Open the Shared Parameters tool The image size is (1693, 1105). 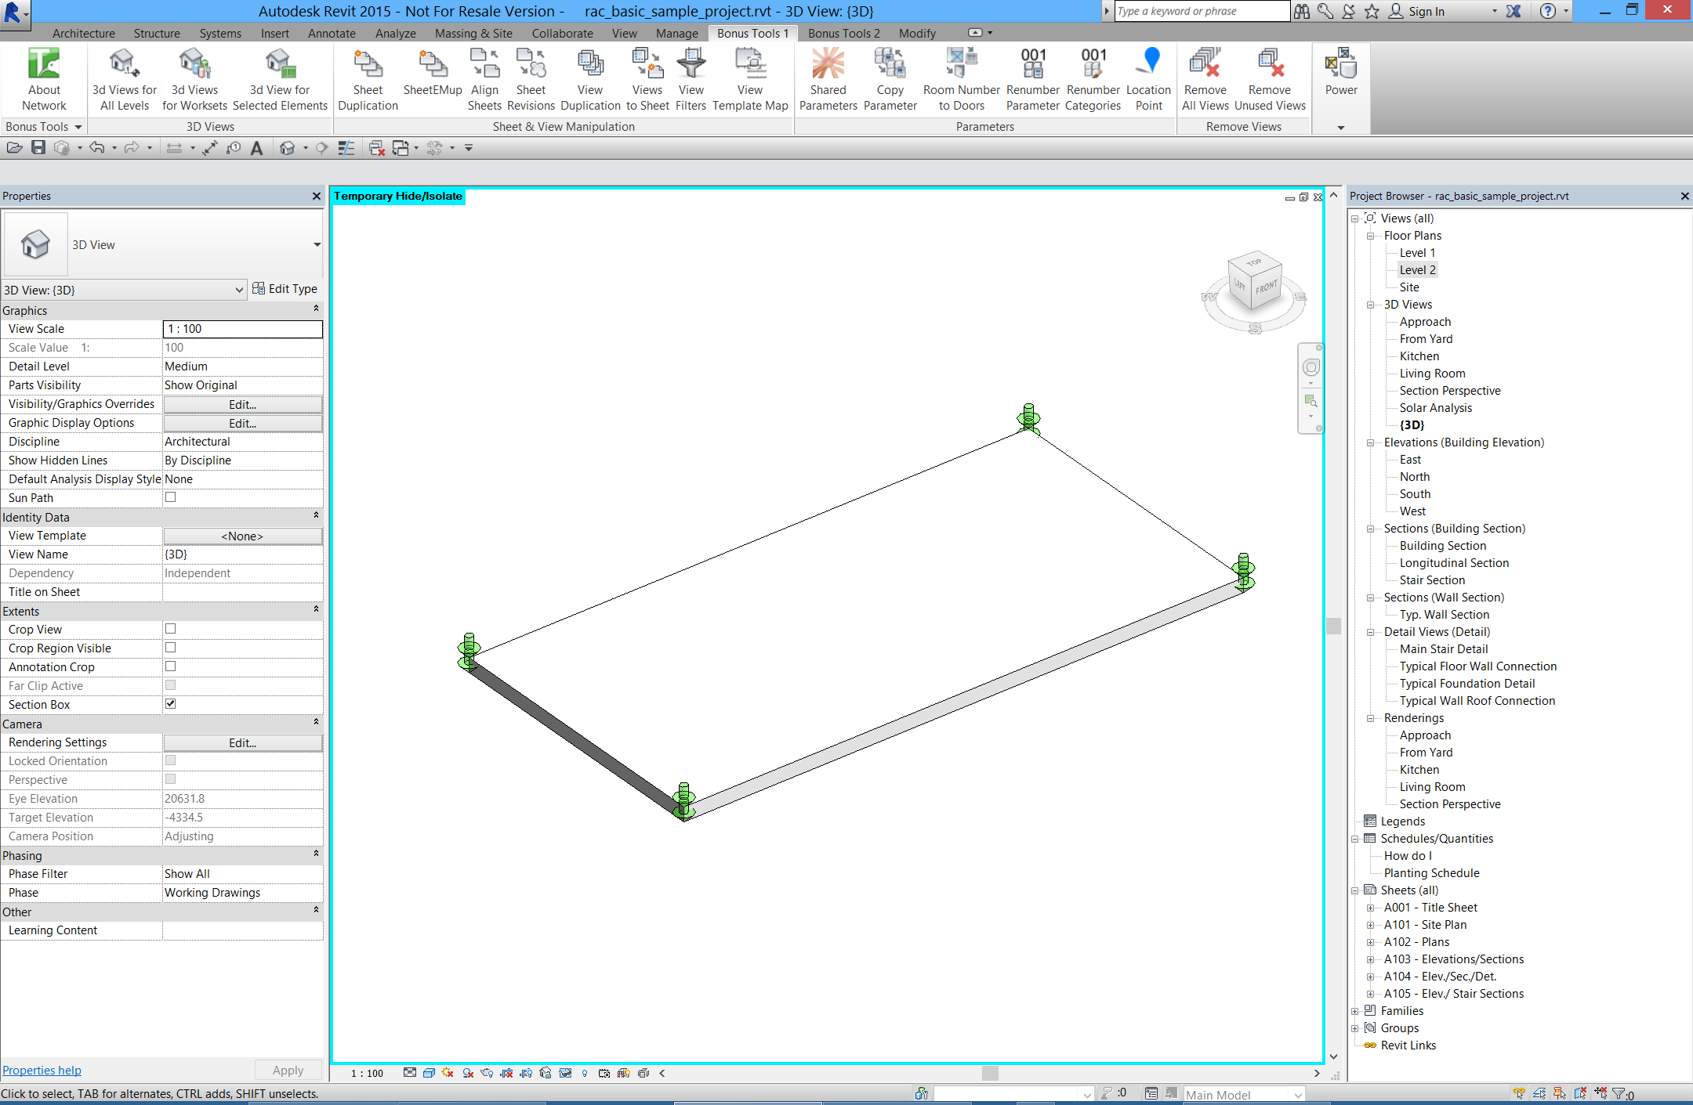coord(828,78)
